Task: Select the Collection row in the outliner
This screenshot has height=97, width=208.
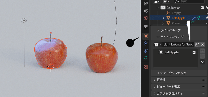Action: point(179,8)
